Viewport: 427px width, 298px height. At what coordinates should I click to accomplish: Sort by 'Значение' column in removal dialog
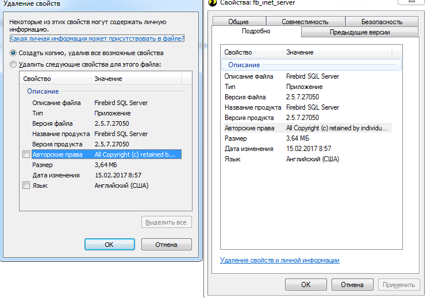click(x=136, y=79)
